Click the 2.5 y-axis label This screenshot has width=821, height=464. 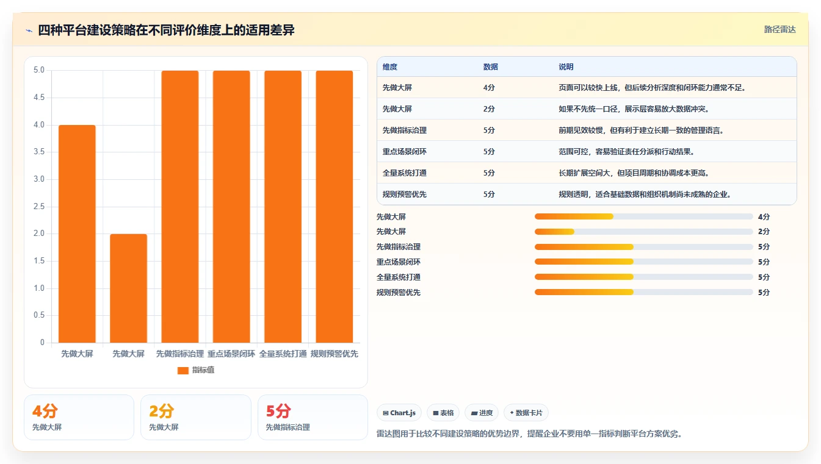39,207
